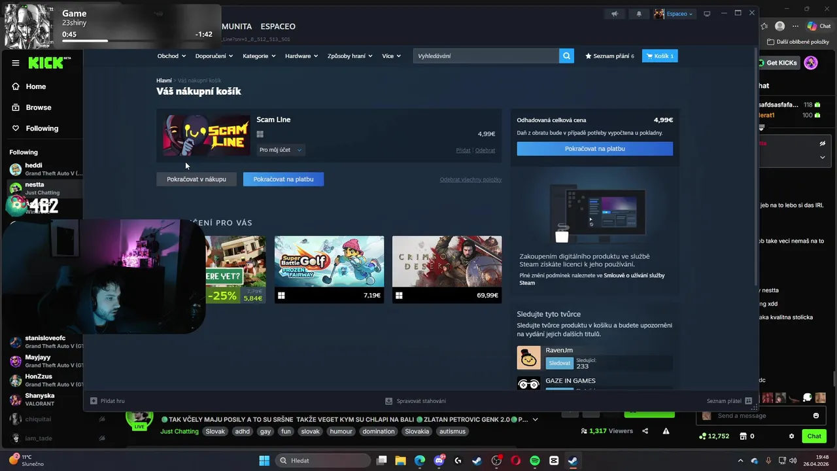Expand the Obchod store dropdown
The image size is (837, 471).
[x=171, y=56]
